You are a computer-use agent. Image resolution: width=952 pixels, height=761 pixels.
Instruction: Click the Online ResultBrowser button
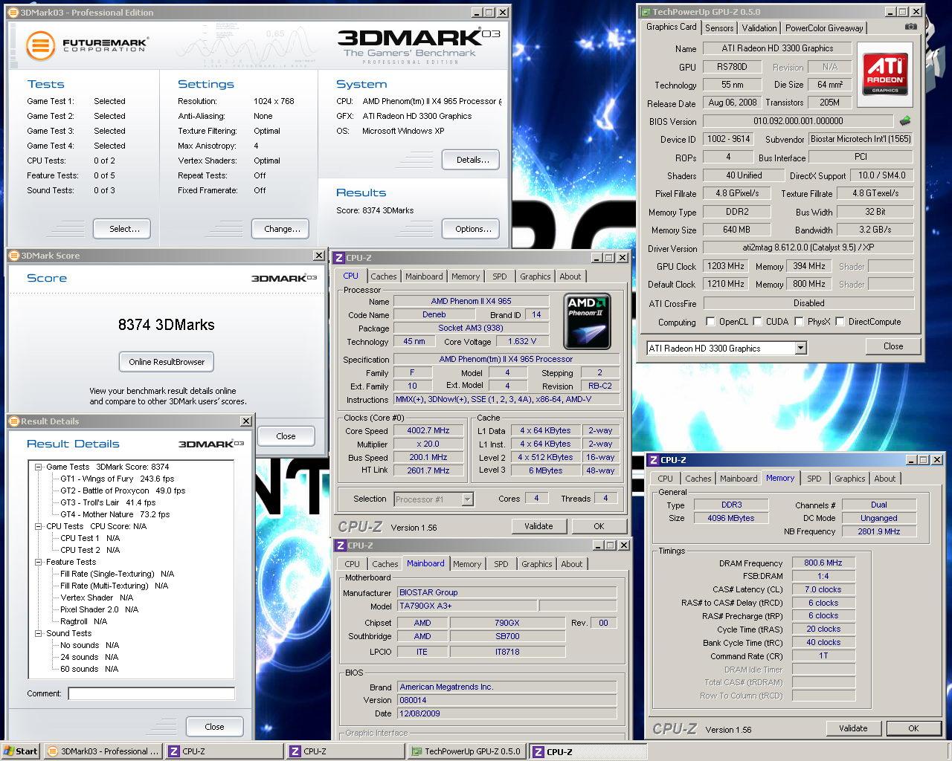click(x=167, y=362)
